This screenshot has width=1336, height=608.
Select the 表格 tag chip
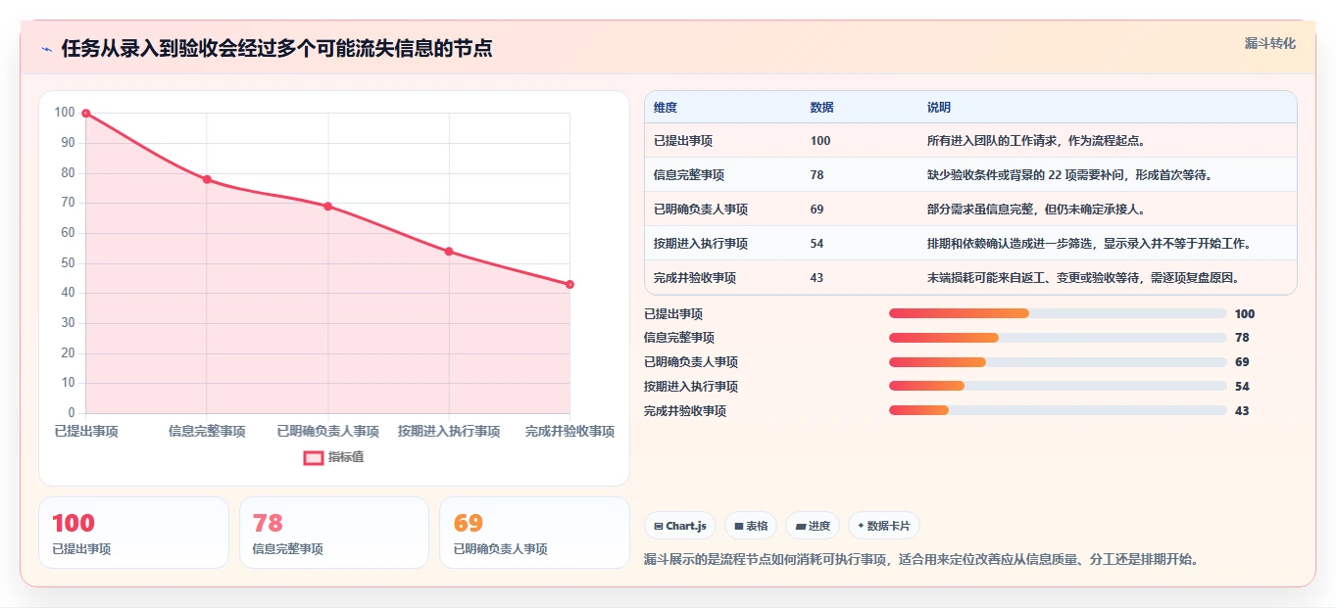click(x=751, y=526)
